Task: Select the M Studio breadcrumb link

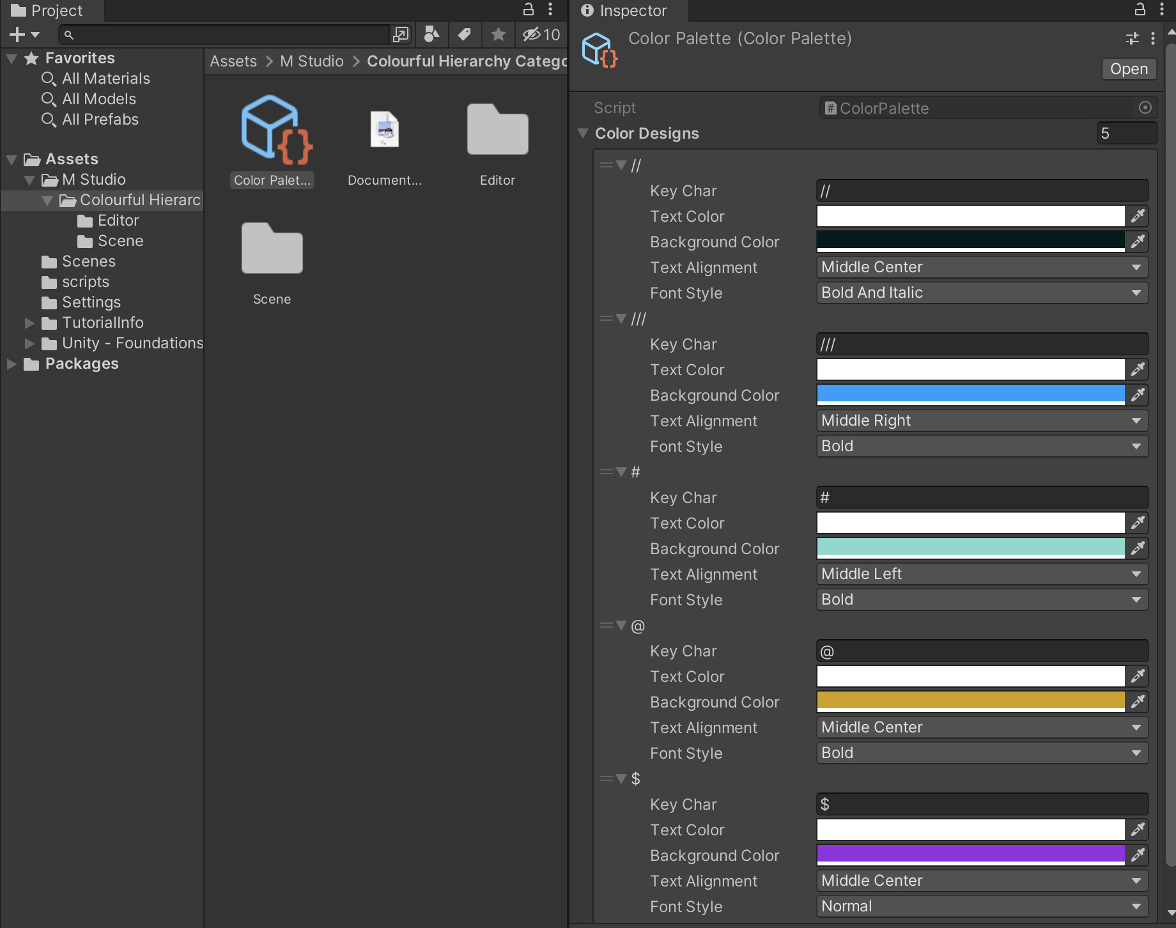Action: pyautogui.click(x=312, y=61)
